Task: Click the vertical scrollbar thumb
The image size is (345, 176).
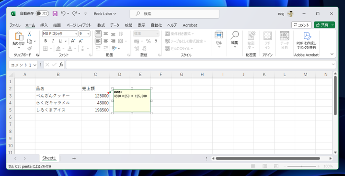Action: (335, 96)
